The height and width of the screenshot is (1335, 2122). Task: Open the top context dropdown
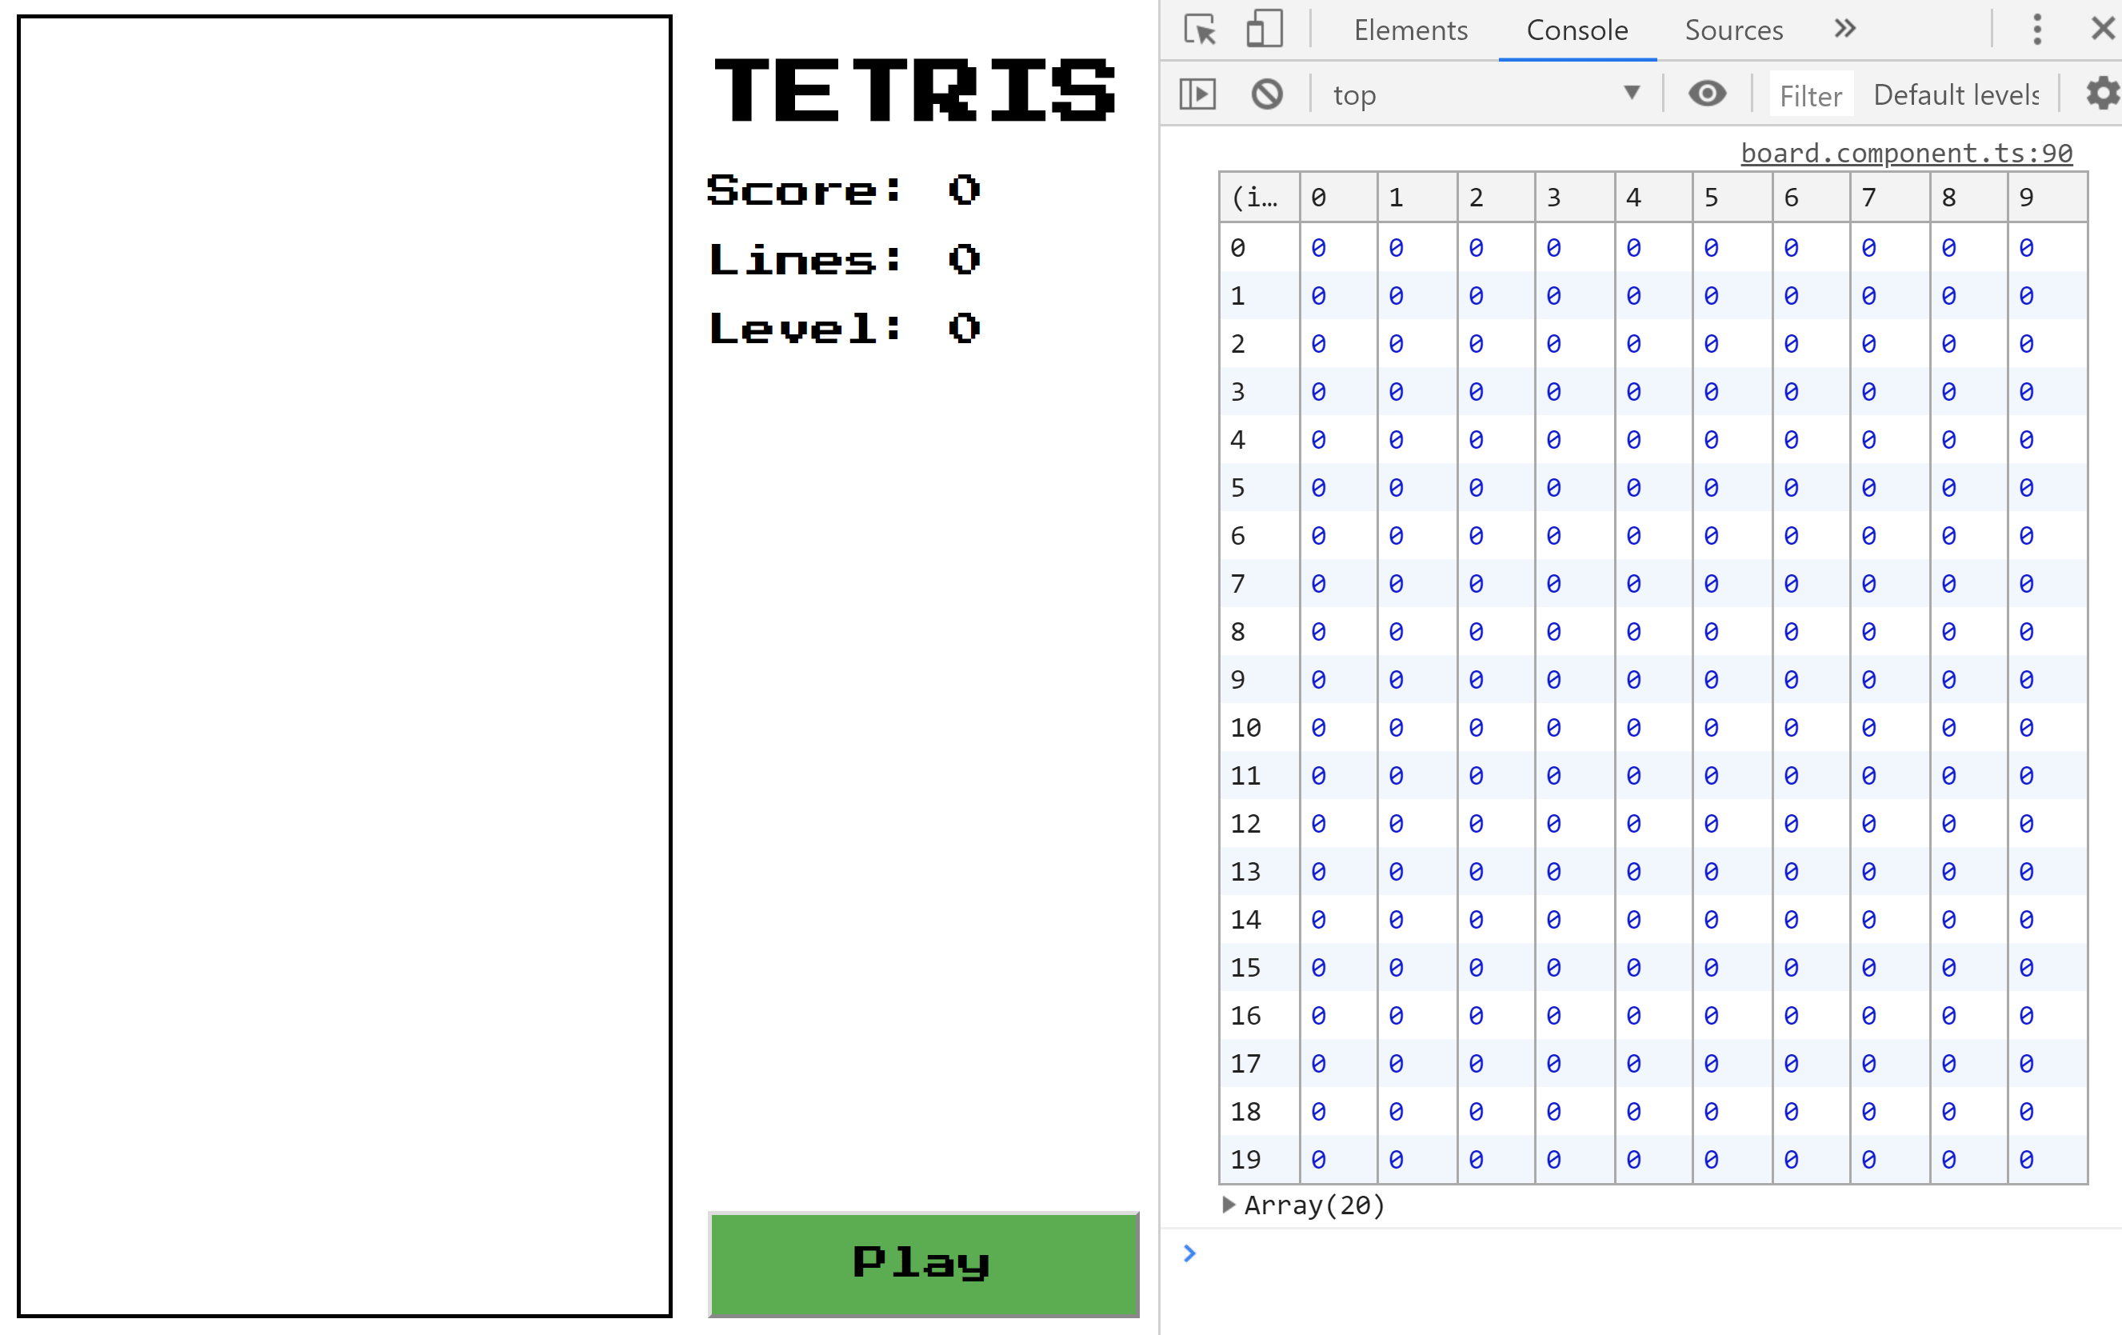[1486, 94]
